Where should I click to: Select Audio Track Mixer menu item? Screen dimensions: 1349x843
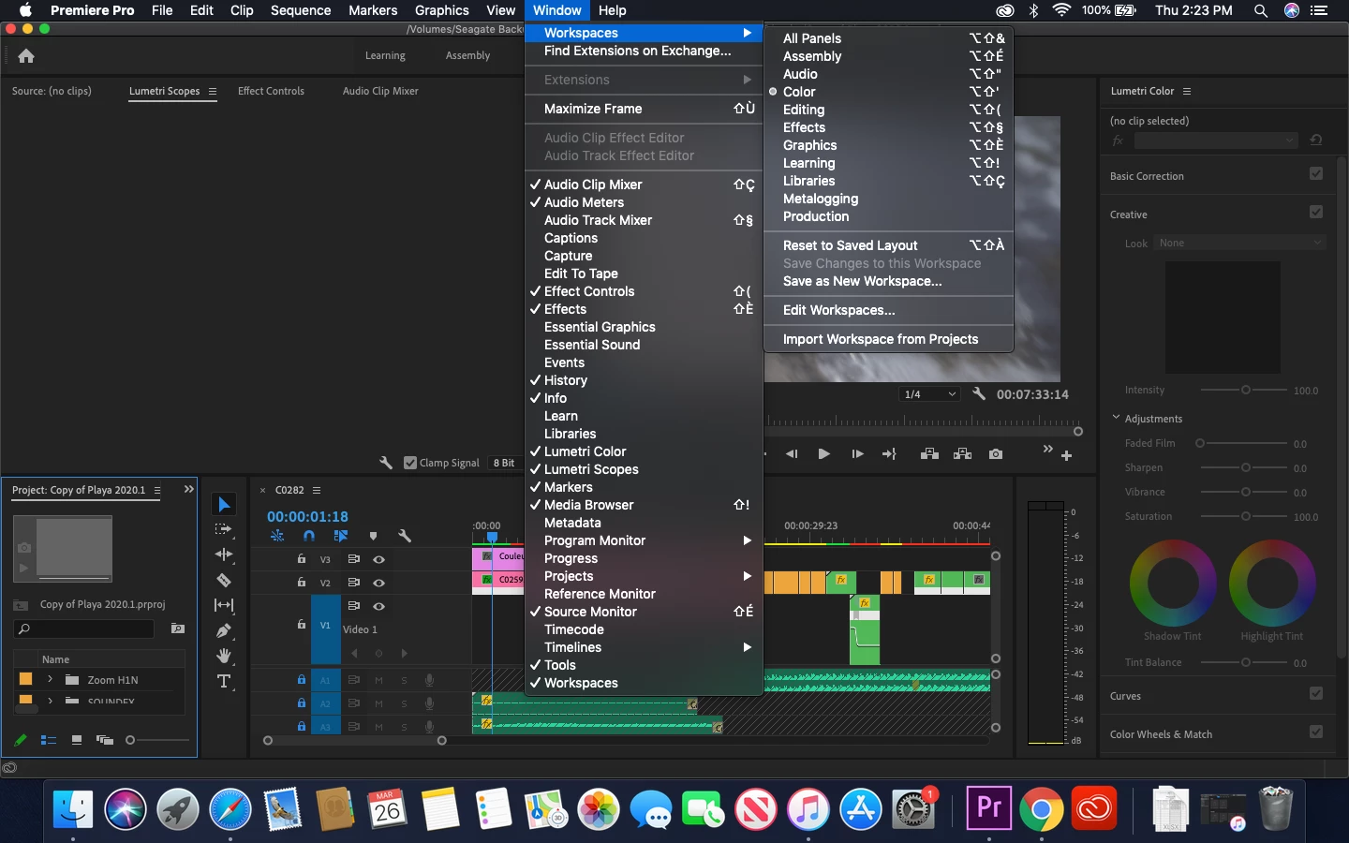(x=598, y=220)
